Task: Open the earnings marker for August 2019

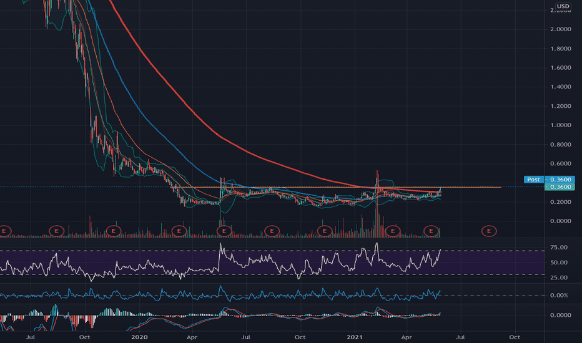Action: tap(56, 231)
